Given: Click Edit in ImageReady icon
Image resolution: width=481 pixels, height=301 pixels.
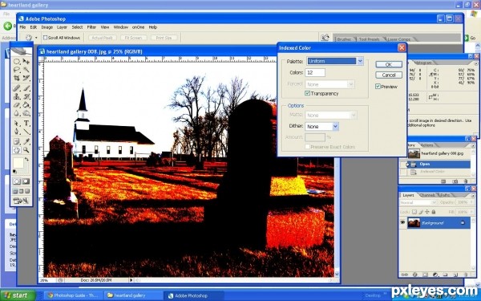Looking at the screenshot, I should (21, 201).
